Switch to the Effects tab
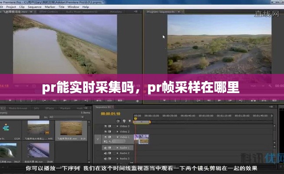 (x=50, y=108)
